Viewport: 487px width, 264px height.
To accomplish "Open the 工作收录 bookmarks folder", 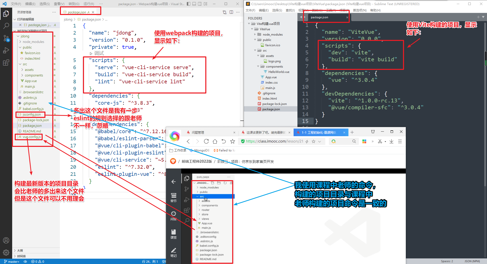I will click(178, 150).
